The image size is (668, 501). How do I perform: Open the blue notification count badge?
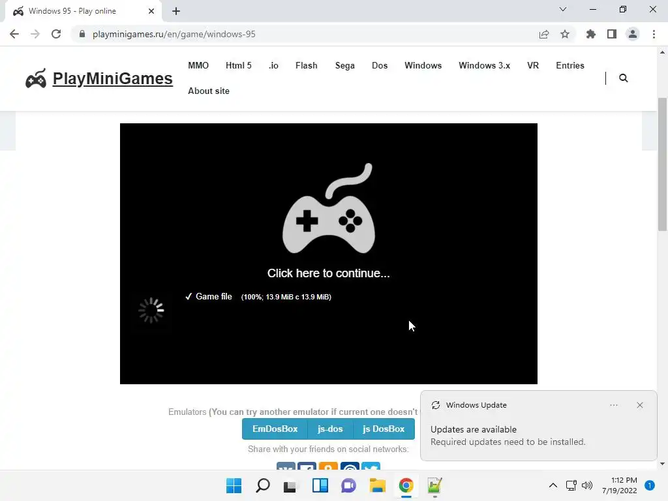point(650,485)
